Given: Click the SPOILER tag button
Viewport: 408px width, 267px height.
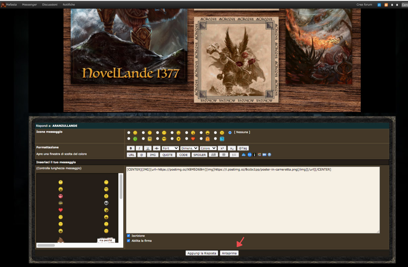Looking at the screenshot, I should (199, 155).
